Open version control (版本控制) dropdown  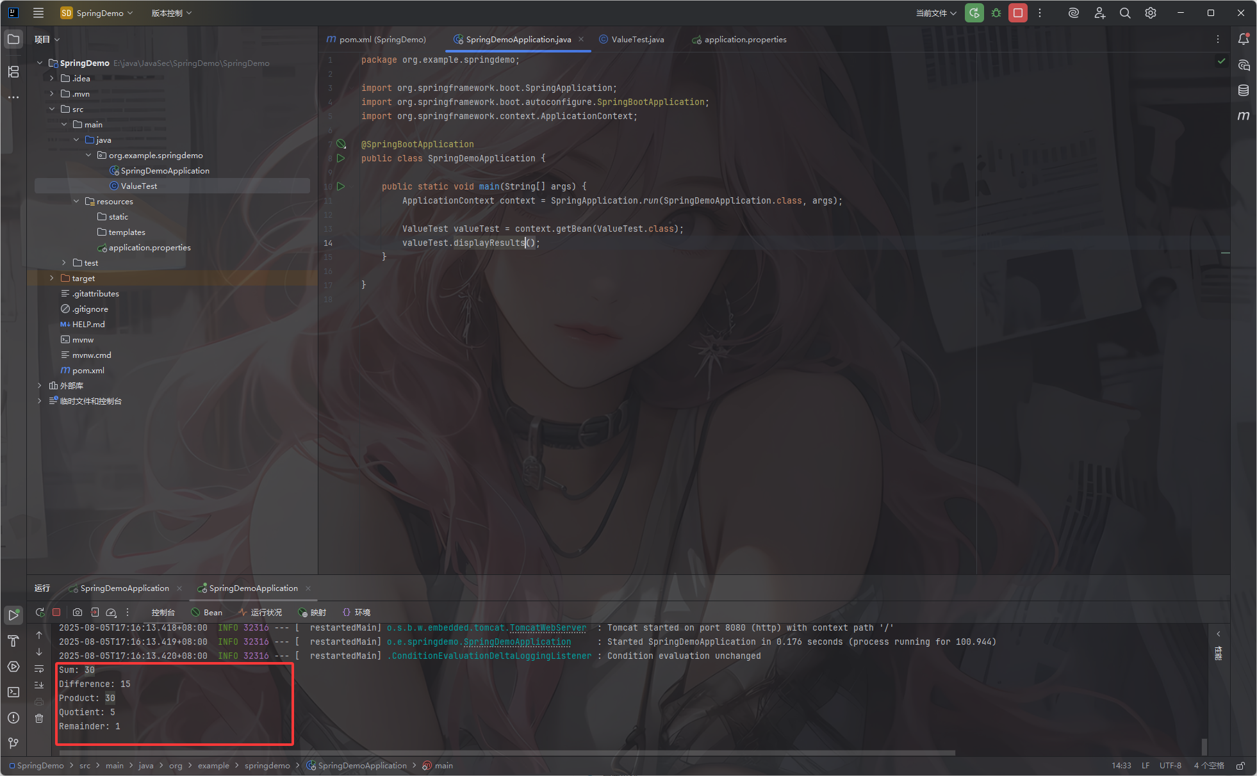(x=172, y=13)
